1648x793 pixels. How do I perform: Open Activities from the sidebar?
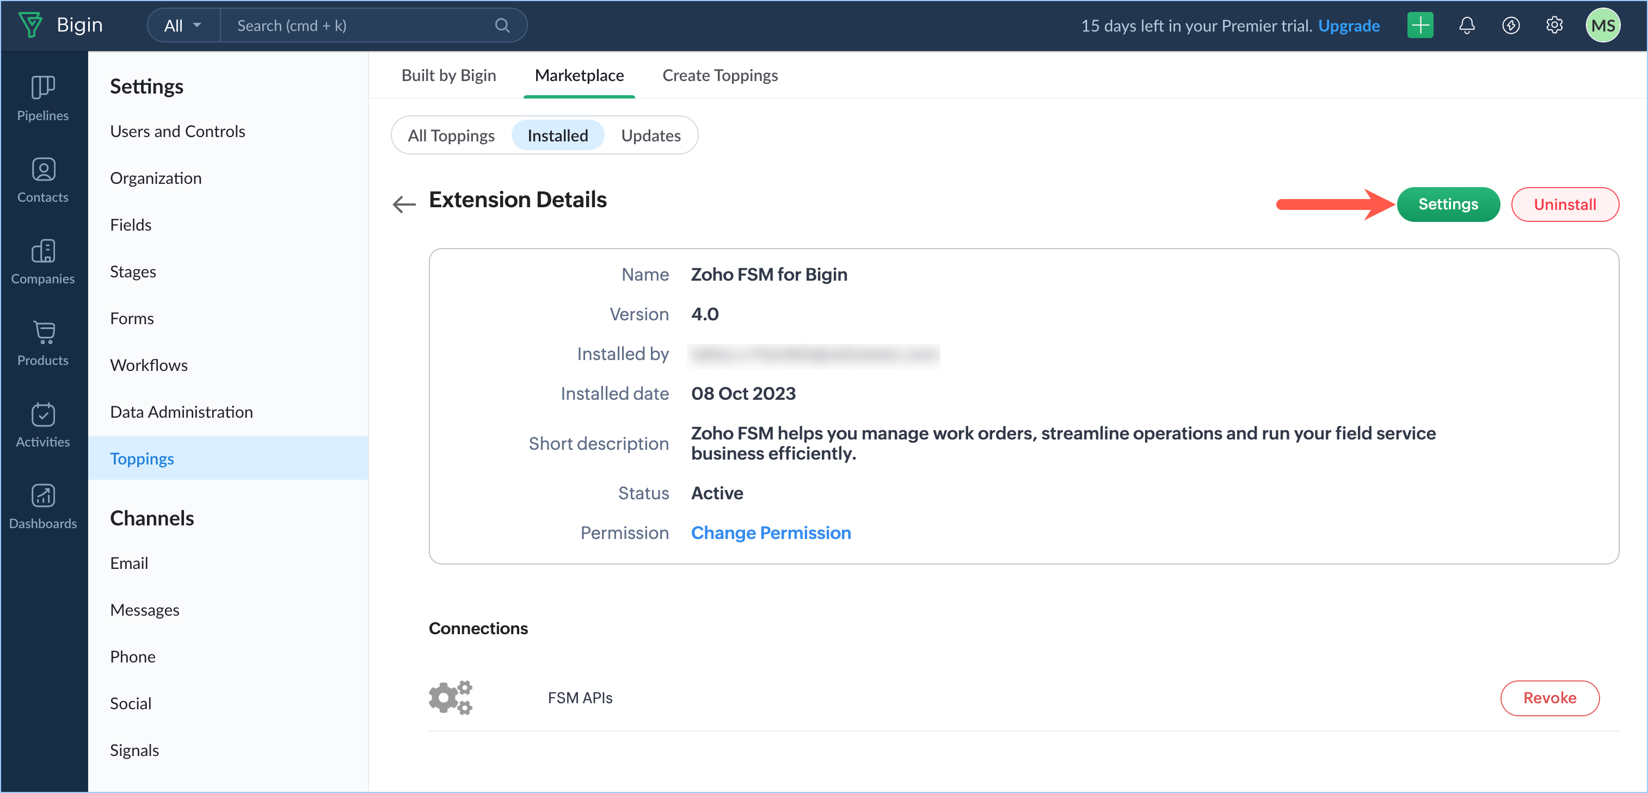(x=43, y=425)
